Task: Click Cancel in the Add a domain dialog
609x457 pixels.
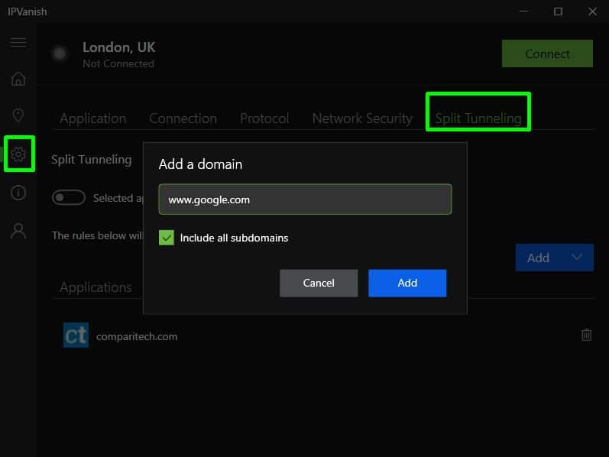Action: click(x=319, y=283)
